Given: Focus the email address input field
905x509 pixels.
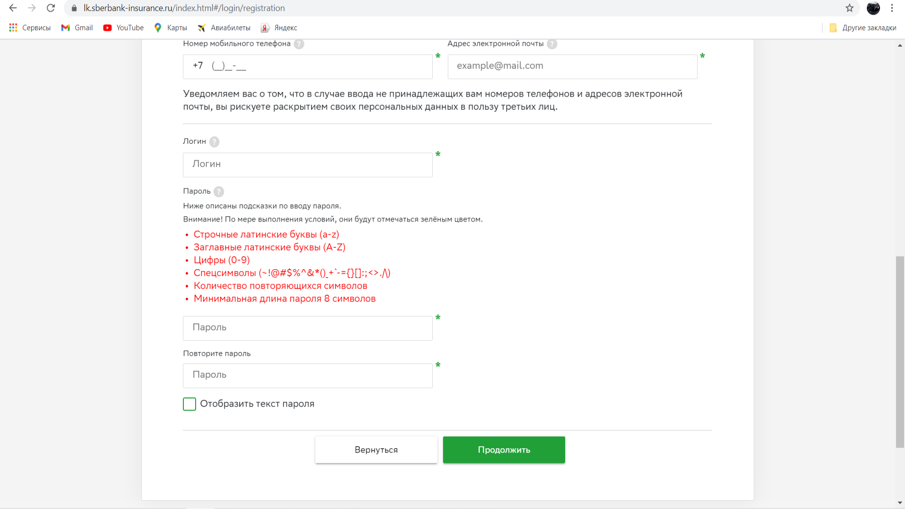Looking at the screenshot, I should tap(572, 66).
